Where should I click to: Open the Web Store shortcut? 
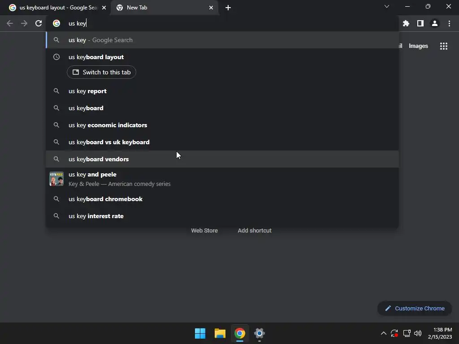[204, 231]
